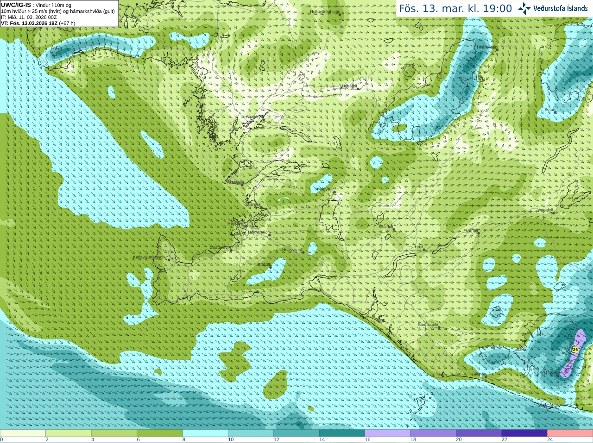Select the 18–20 m/s purple legend swatch
This screenshot has width=593, height=443.
433,433
